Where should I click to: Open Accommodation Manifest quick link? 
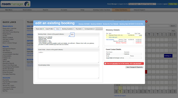tap(10, 54)
